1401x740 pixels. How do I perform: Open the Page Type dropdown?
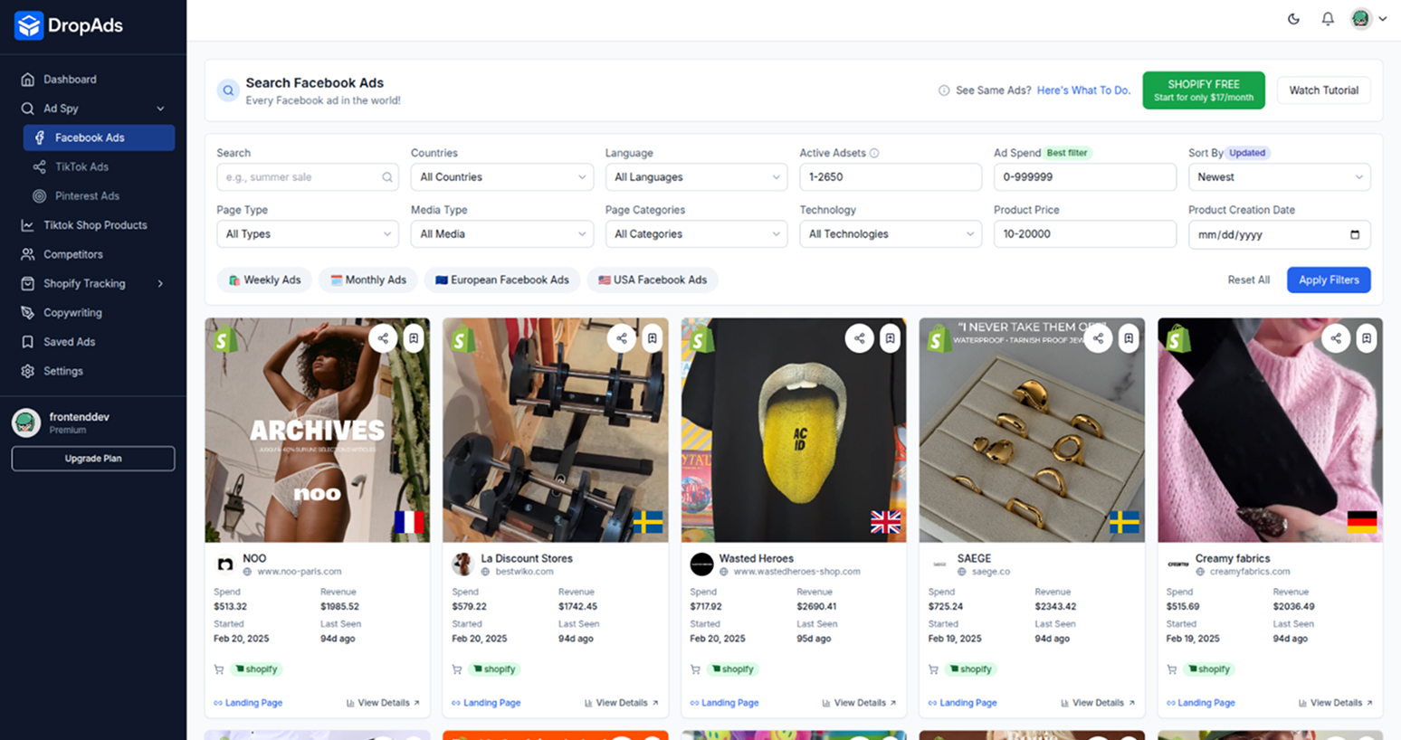[307, 234]
